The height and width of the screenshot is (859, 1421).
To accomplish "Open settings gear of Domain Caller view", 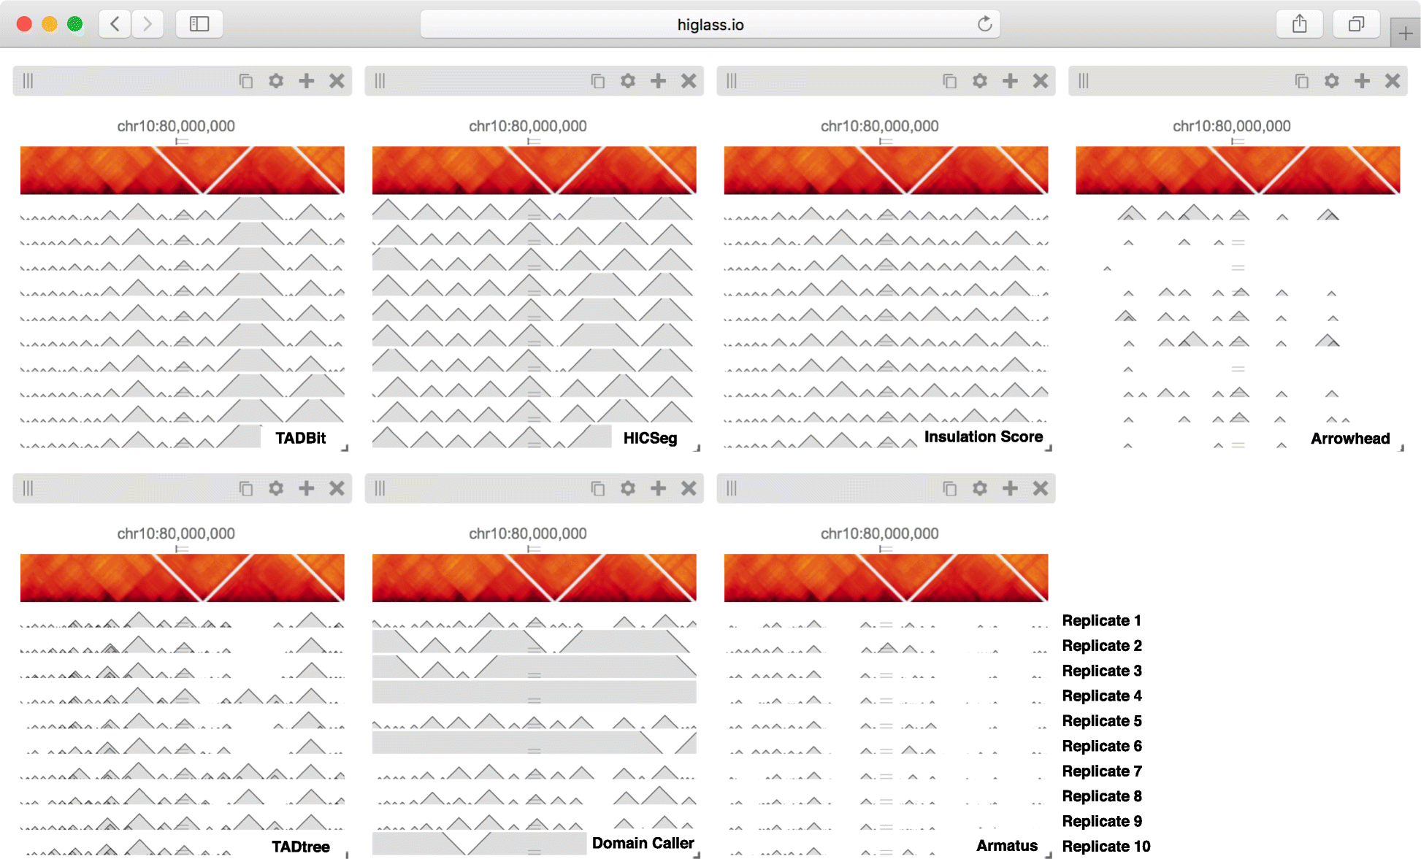I will [628, 488].
